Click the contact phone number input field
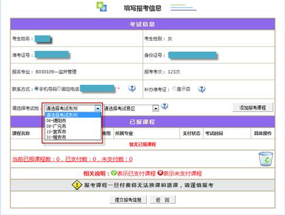Screen dimensions: 285x215 [x=97, y=89]
